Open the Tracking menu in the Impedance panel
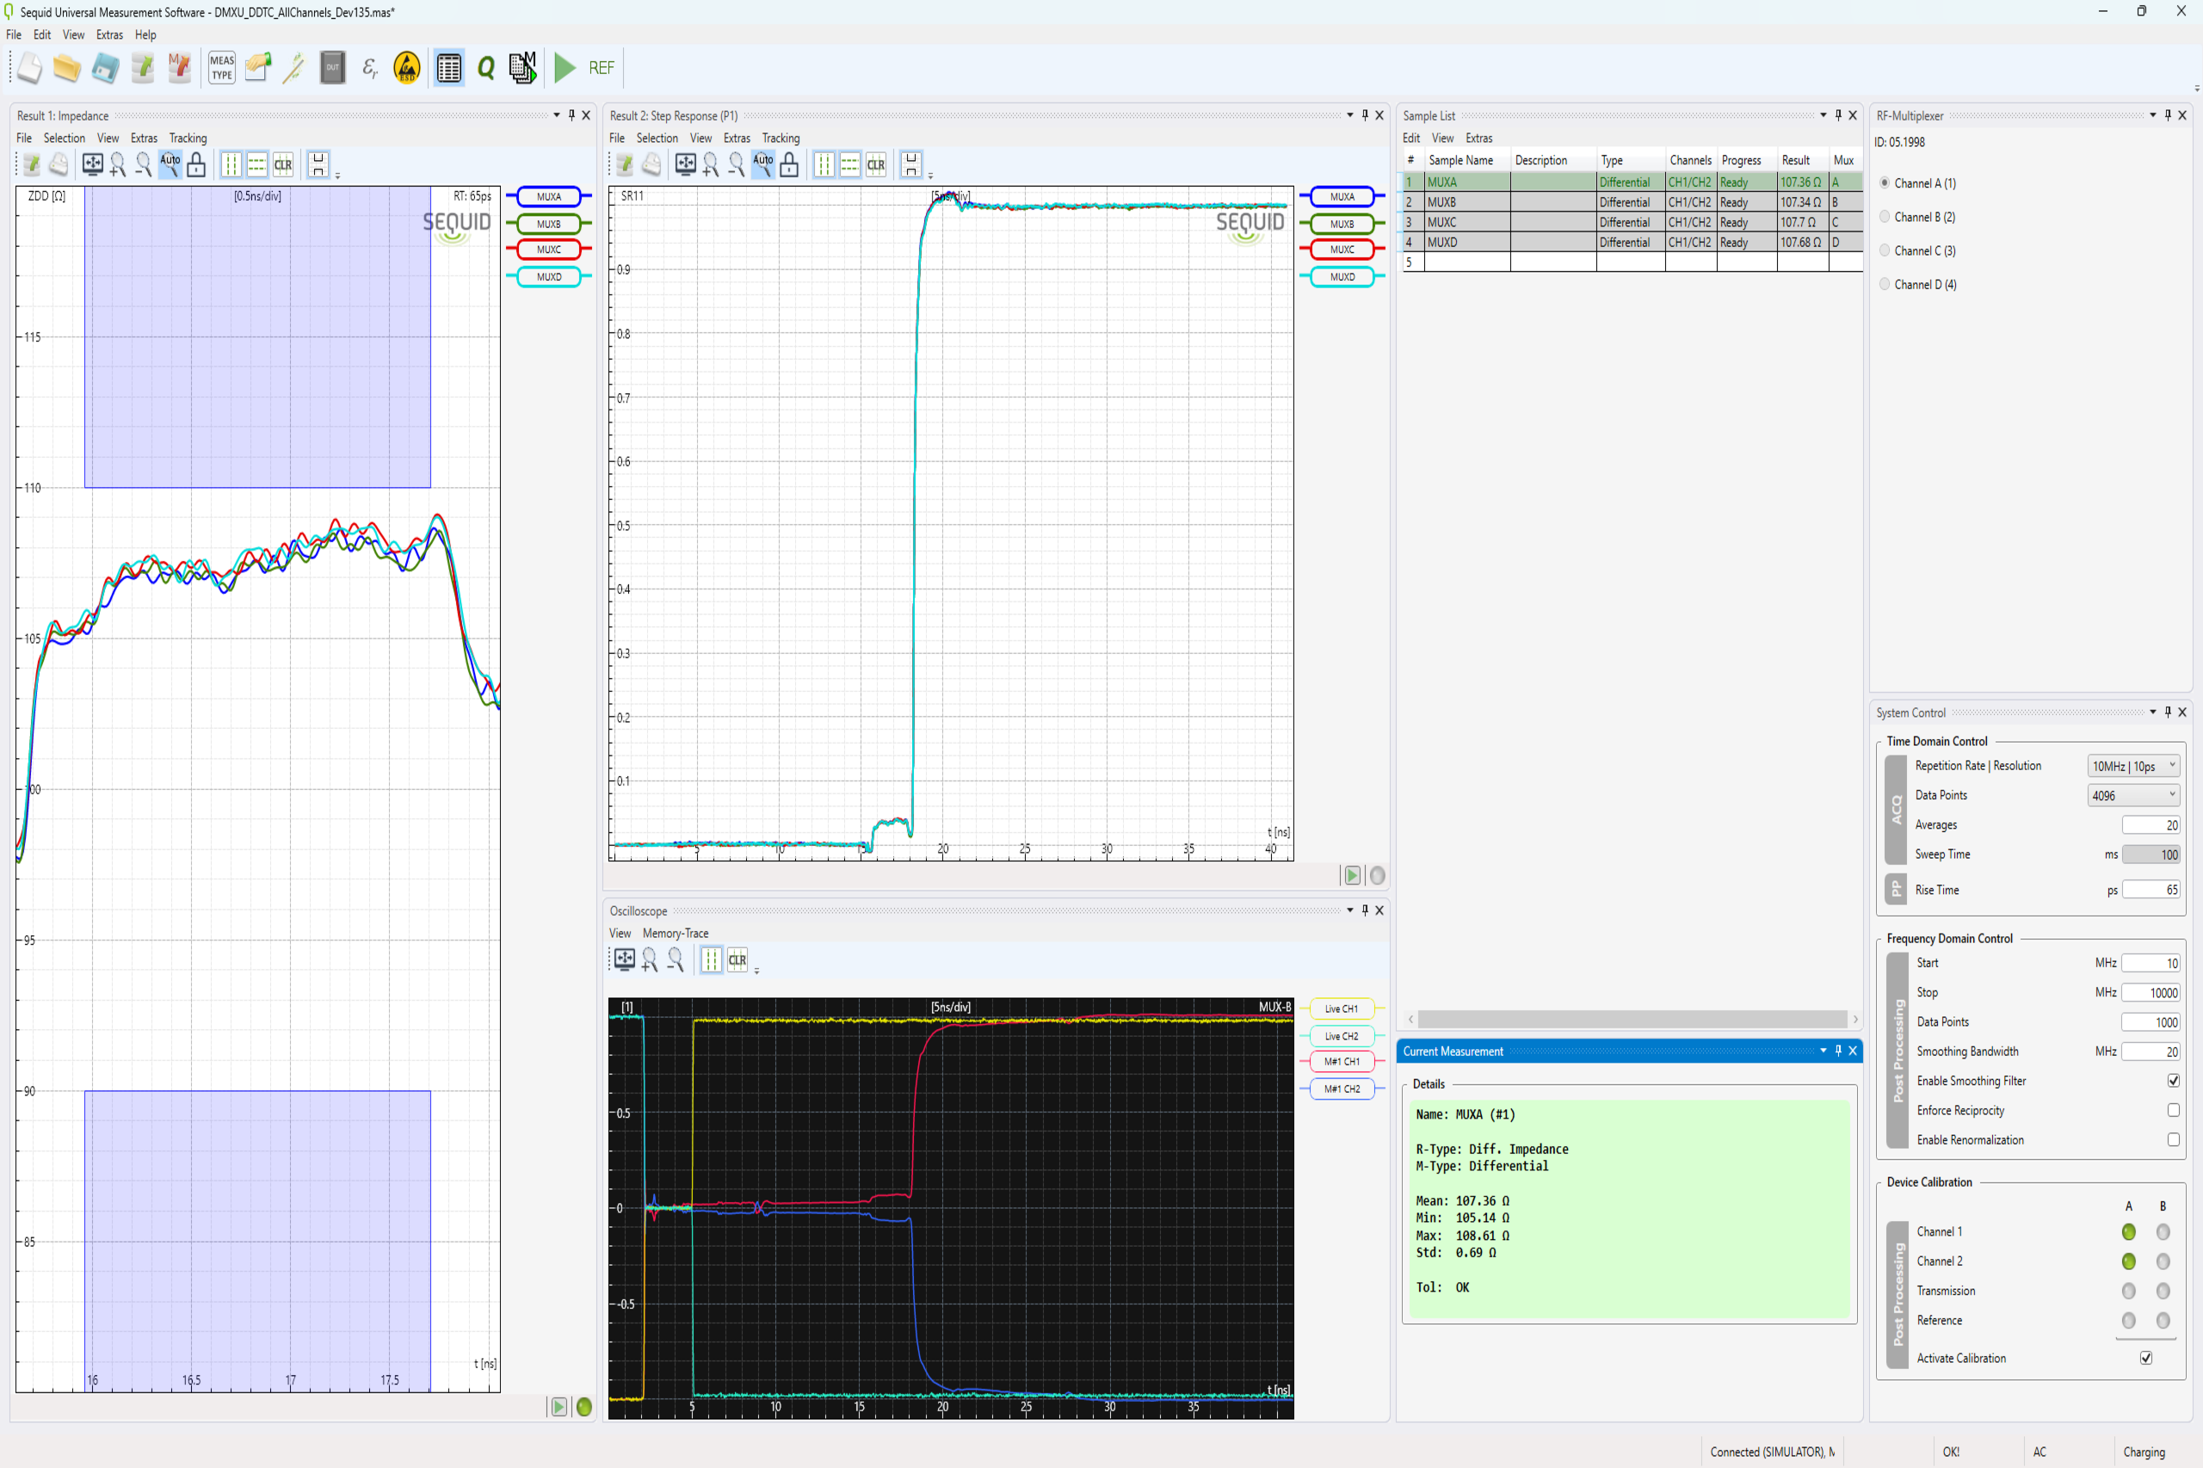 pyautogui.click(x=188, y=138)
